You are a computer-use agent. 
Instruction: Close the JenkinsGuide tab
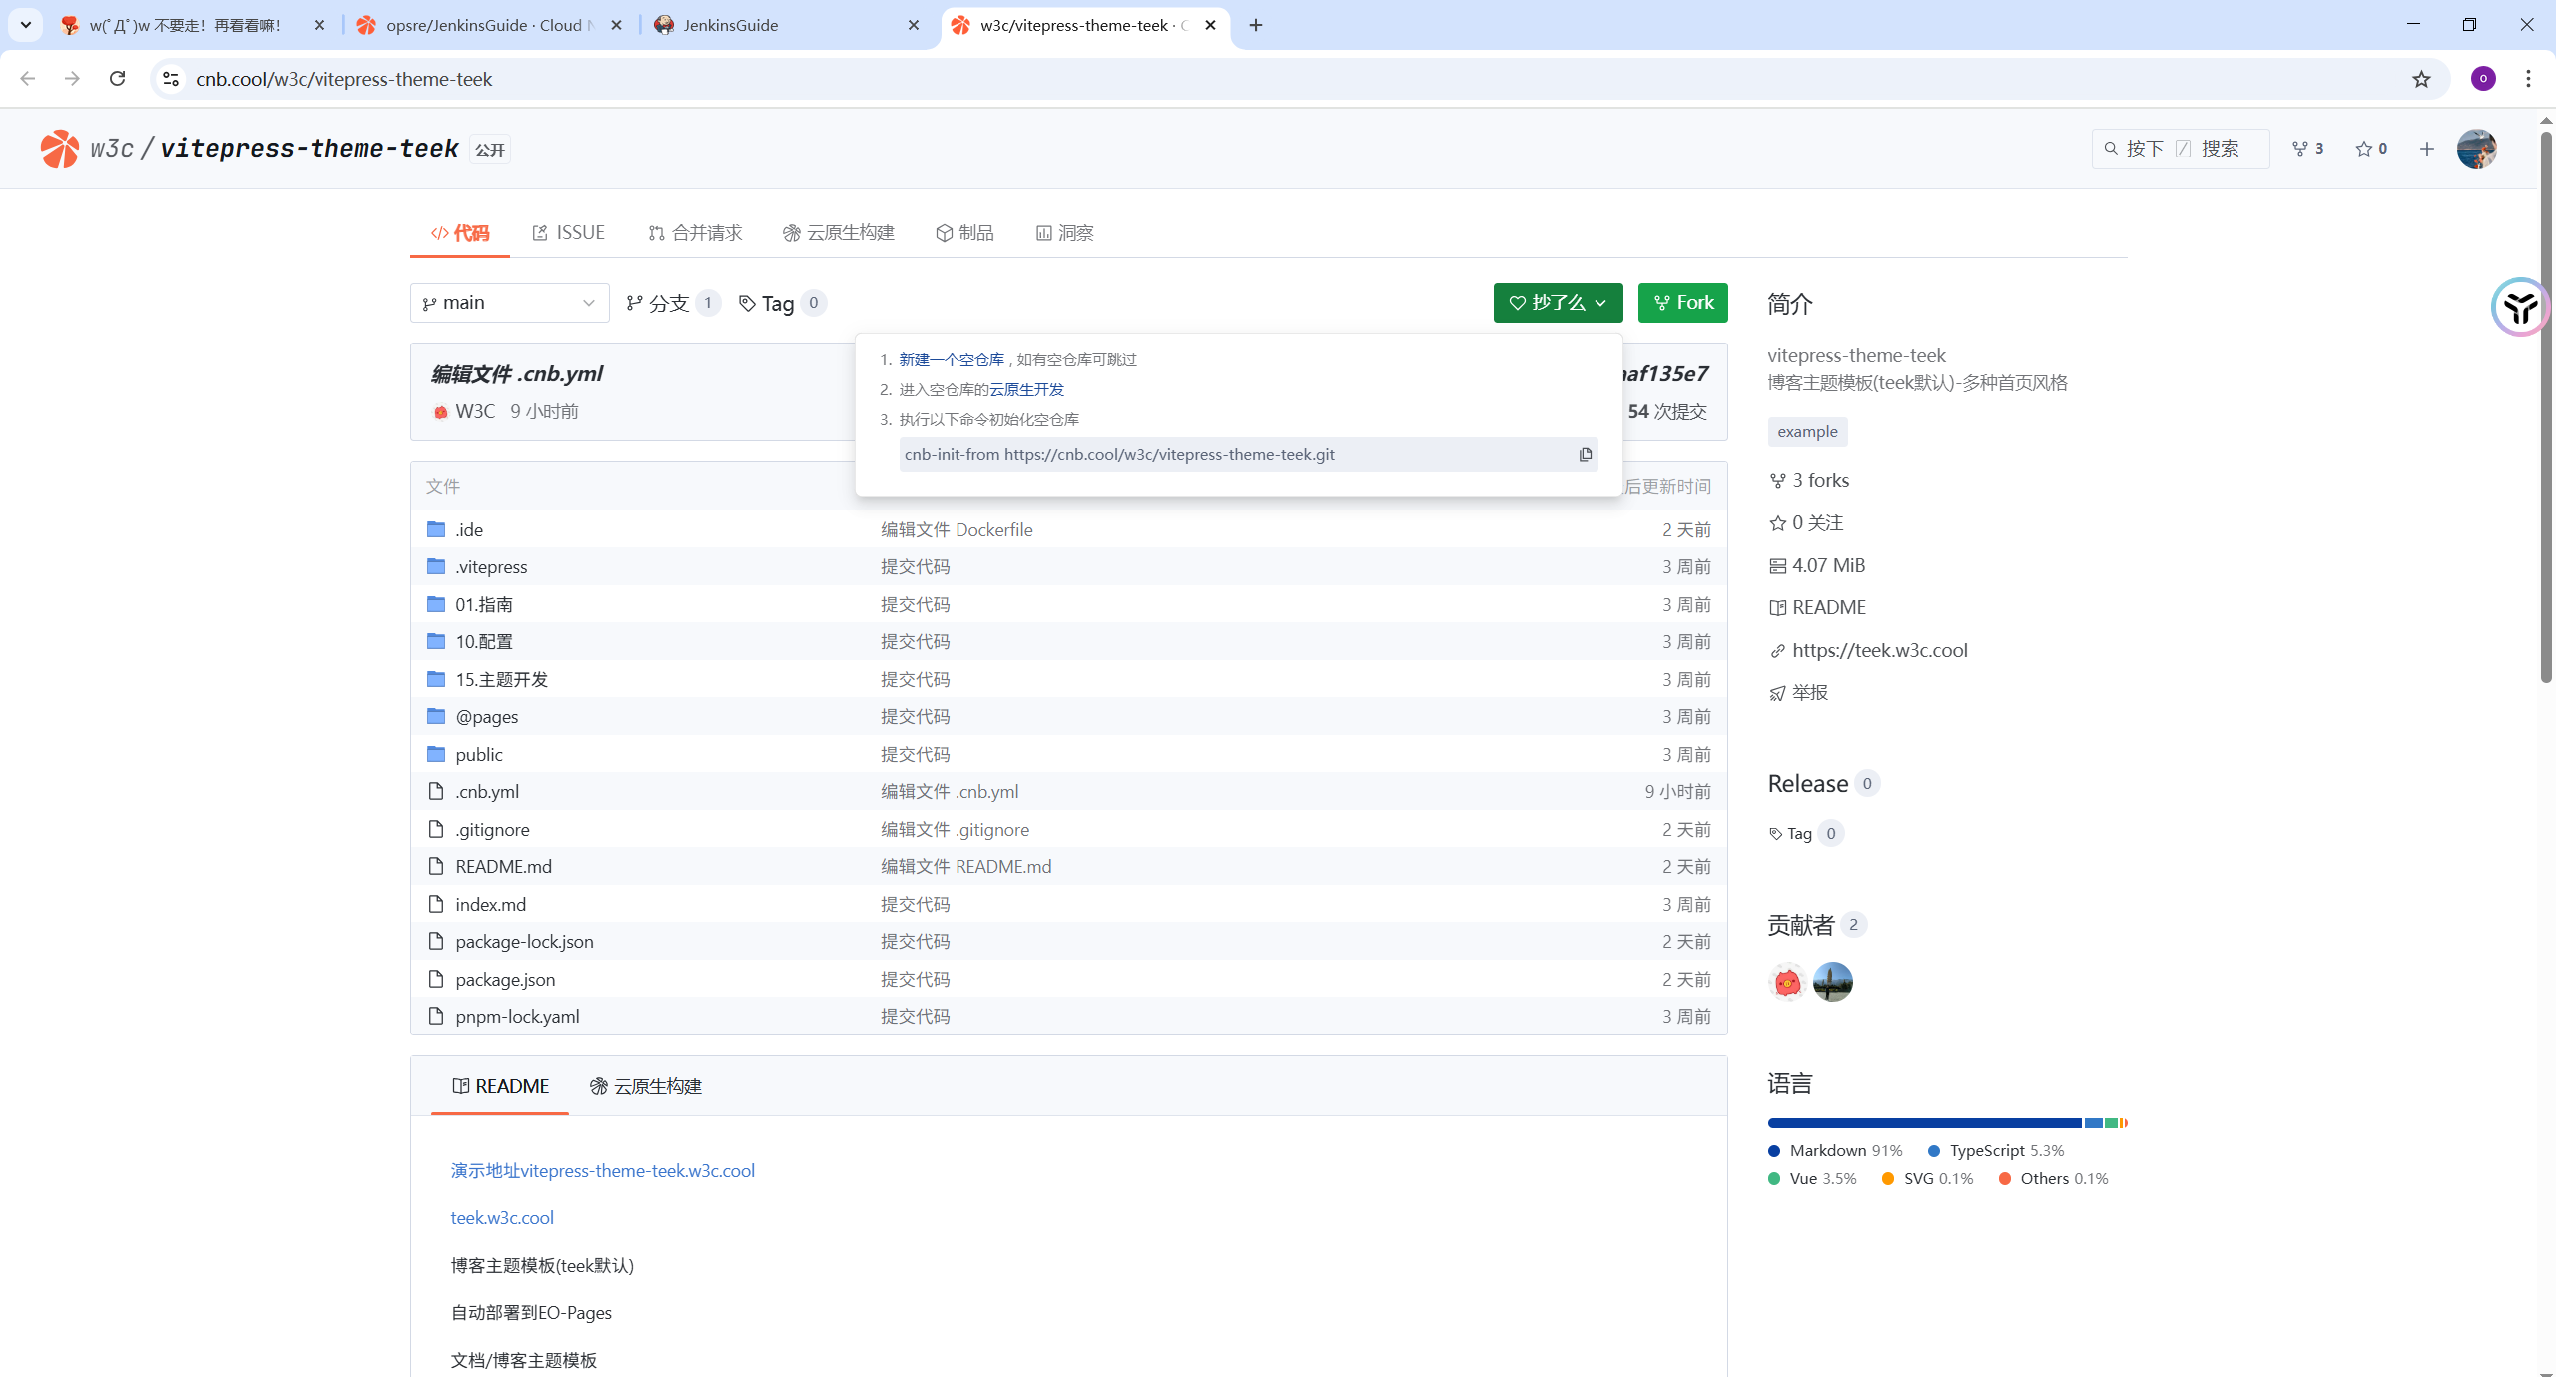[913, 25]
